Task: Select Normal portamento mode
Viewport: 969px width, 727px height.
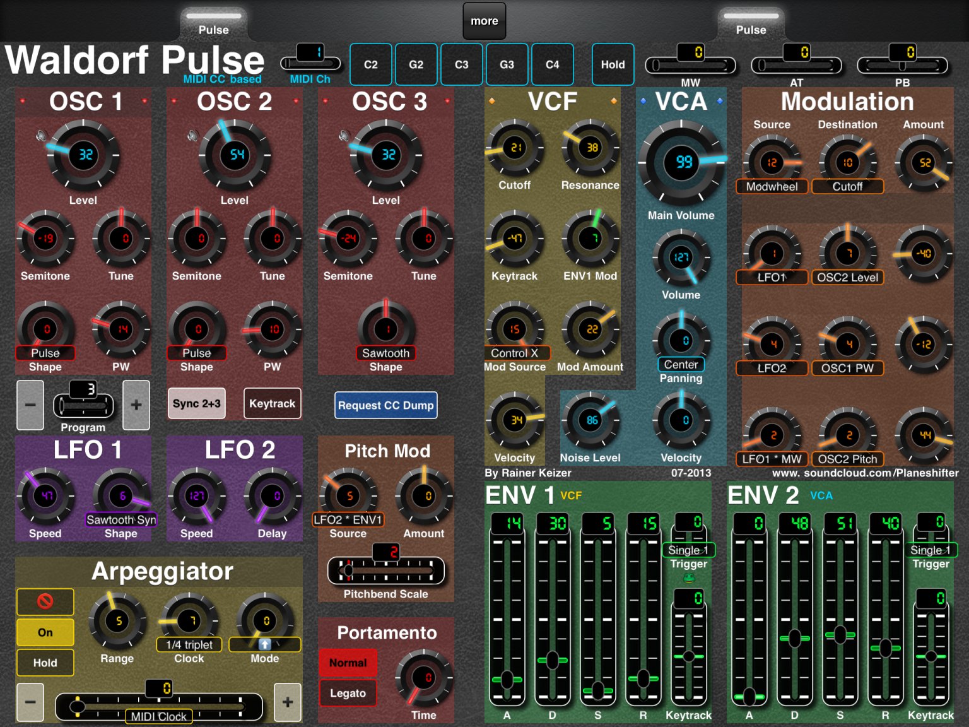Action: (348, 663)
